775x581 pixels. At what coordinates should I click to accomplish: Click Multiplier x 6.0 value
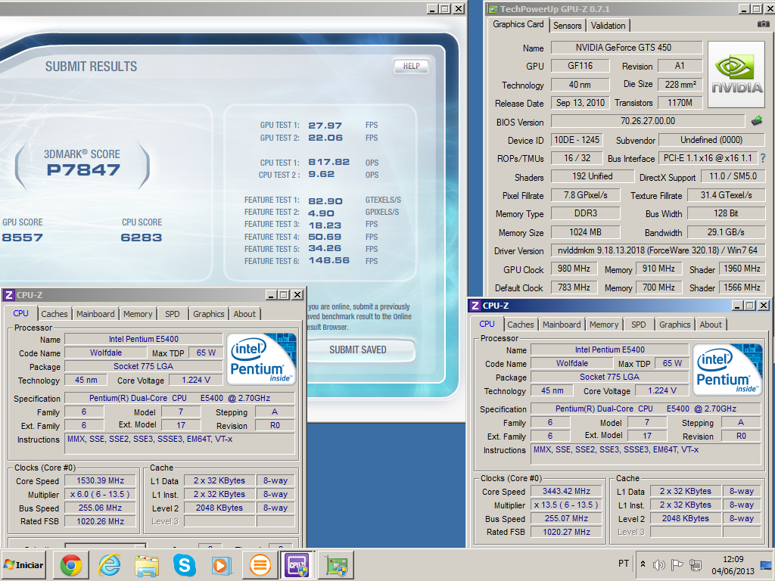pos(101,494)
